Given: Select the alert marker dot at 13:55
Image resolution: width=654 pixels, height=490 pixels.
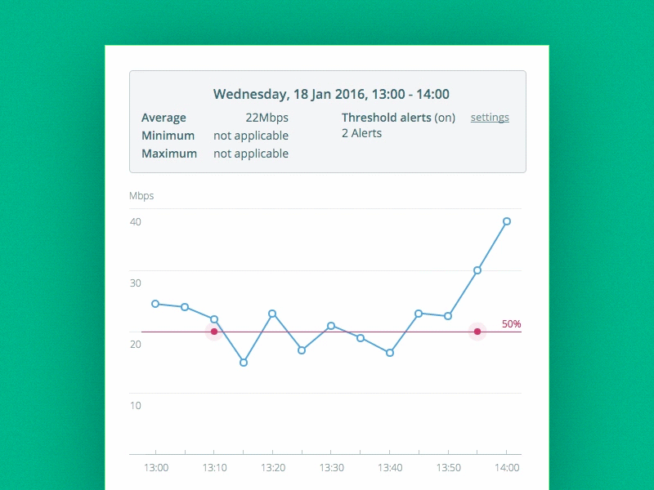Looking at the screenshot, I should point(477,332).
